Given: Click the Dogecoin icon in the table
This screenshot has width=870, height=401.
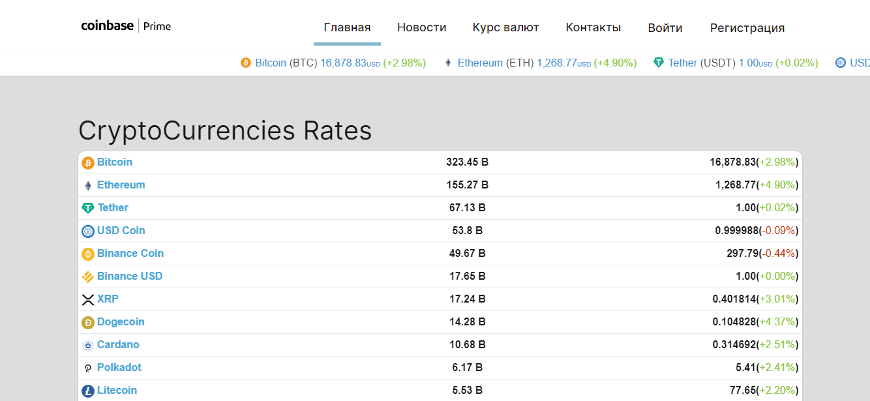Looking at the screenshot, I should [x=88, y=322].
